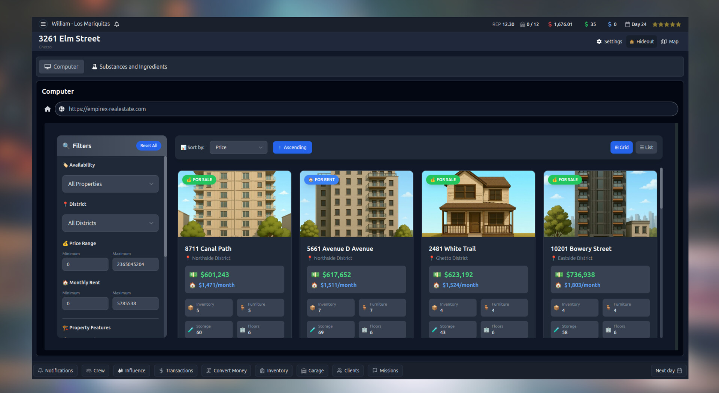Open the Missions panel
The height and width of the screenshot is (393, 719).
click(x=385, y=371)
